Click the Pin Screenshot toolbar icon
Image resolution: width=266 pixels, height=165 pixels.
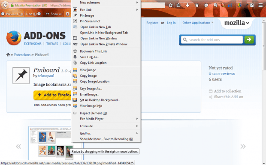point(252,5)
